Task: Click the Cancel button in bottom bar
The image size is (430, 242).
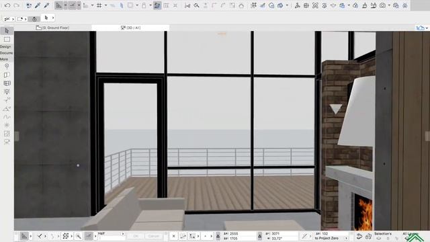Action: coord(154,236)
